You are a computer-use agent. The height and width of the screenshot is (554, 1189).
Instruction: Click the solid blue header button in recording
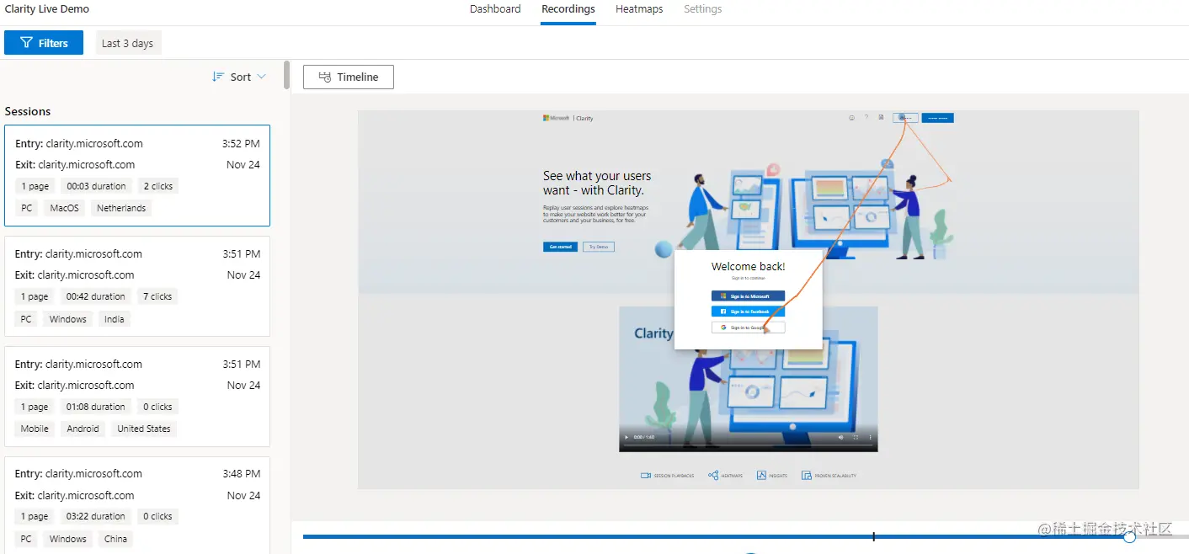coord(937,118)
